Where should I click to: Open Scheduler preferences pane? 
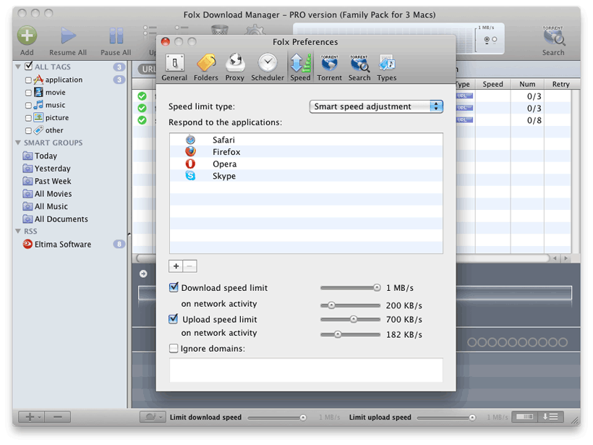(x=268, y=67)
